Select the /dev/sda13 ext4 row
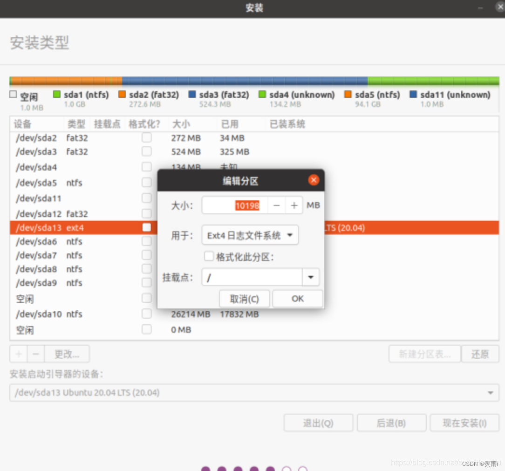The height and width of the screenshot is (471, 505). click(x=84, y=228)
